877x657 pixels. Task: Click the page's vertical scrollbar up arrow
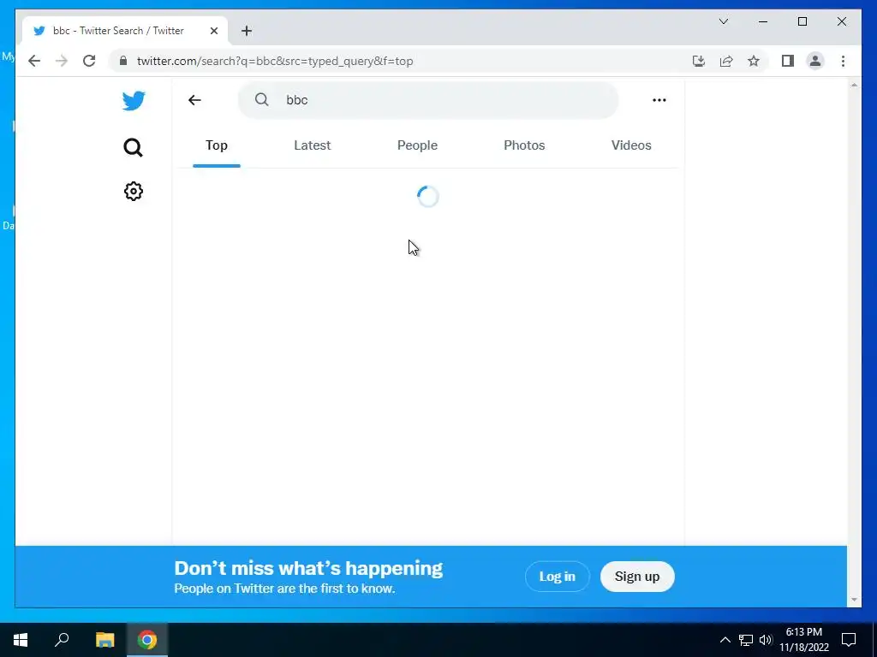pos(854,85)
